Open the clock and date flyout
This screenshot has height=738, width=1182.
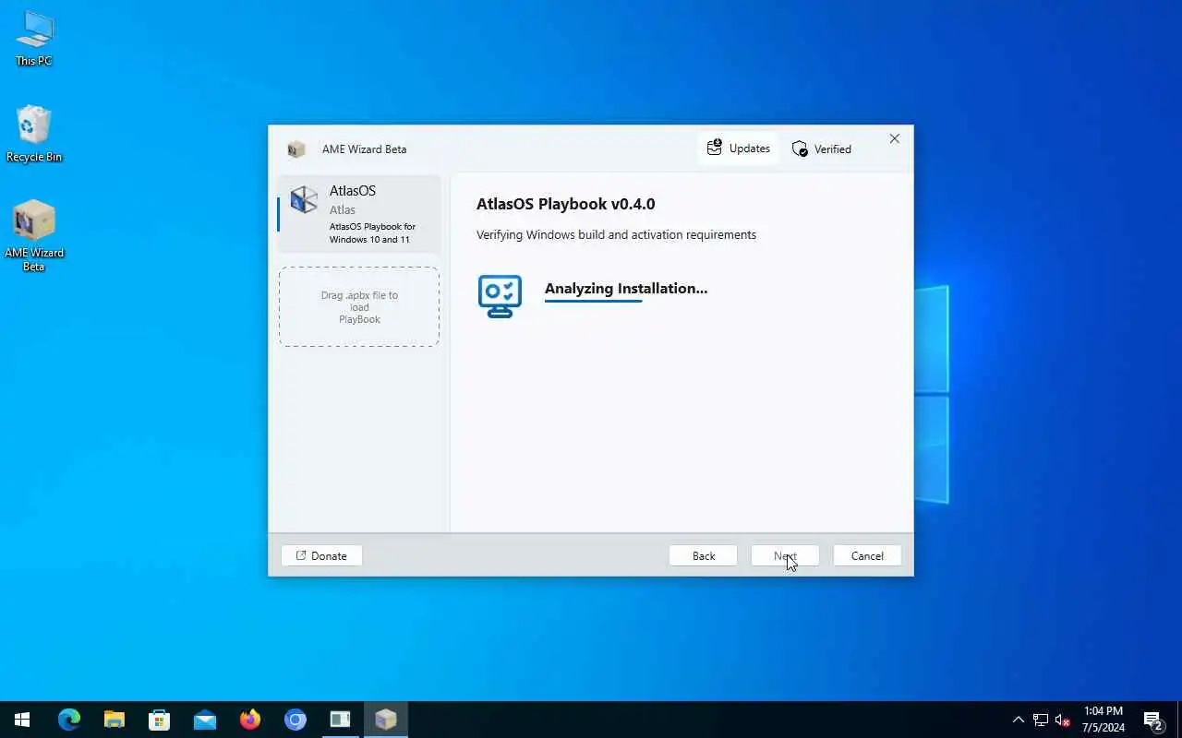click(1104, 720)
